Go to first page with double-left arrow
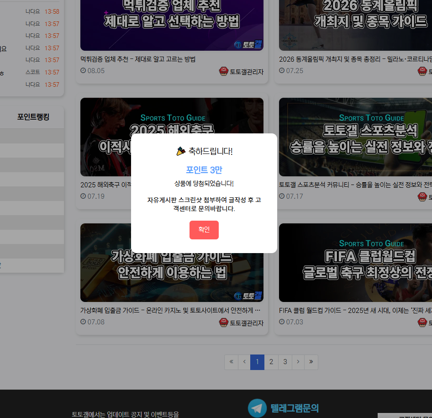This screenshot has height=418, width=432. click(232, 362)
